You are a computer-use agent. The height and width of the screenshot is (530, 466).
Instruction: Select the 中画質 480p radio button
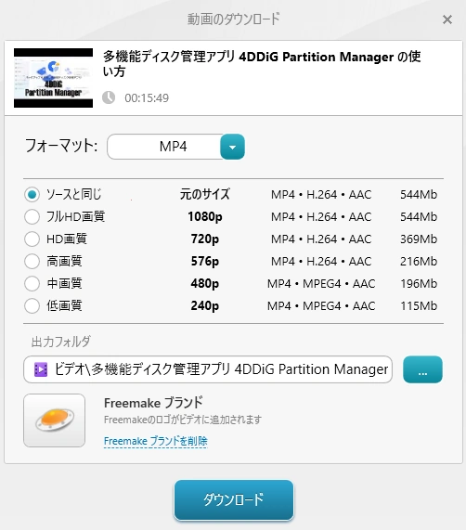coord(32,283)
